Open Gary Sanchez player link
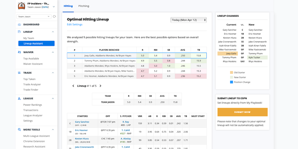 pyautogui.click(x=82, y=122)
